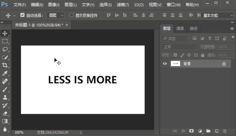The image size is (236, 136).
Task: Toggle the Auto-Select (自动选择) checkbox
Action: tap(22, 15)
